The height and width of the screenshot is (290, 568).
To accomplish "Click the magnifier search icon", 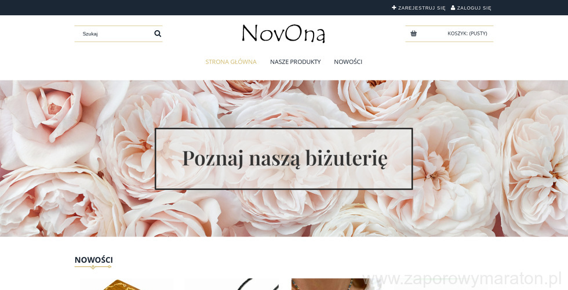I will coord(158,34).
